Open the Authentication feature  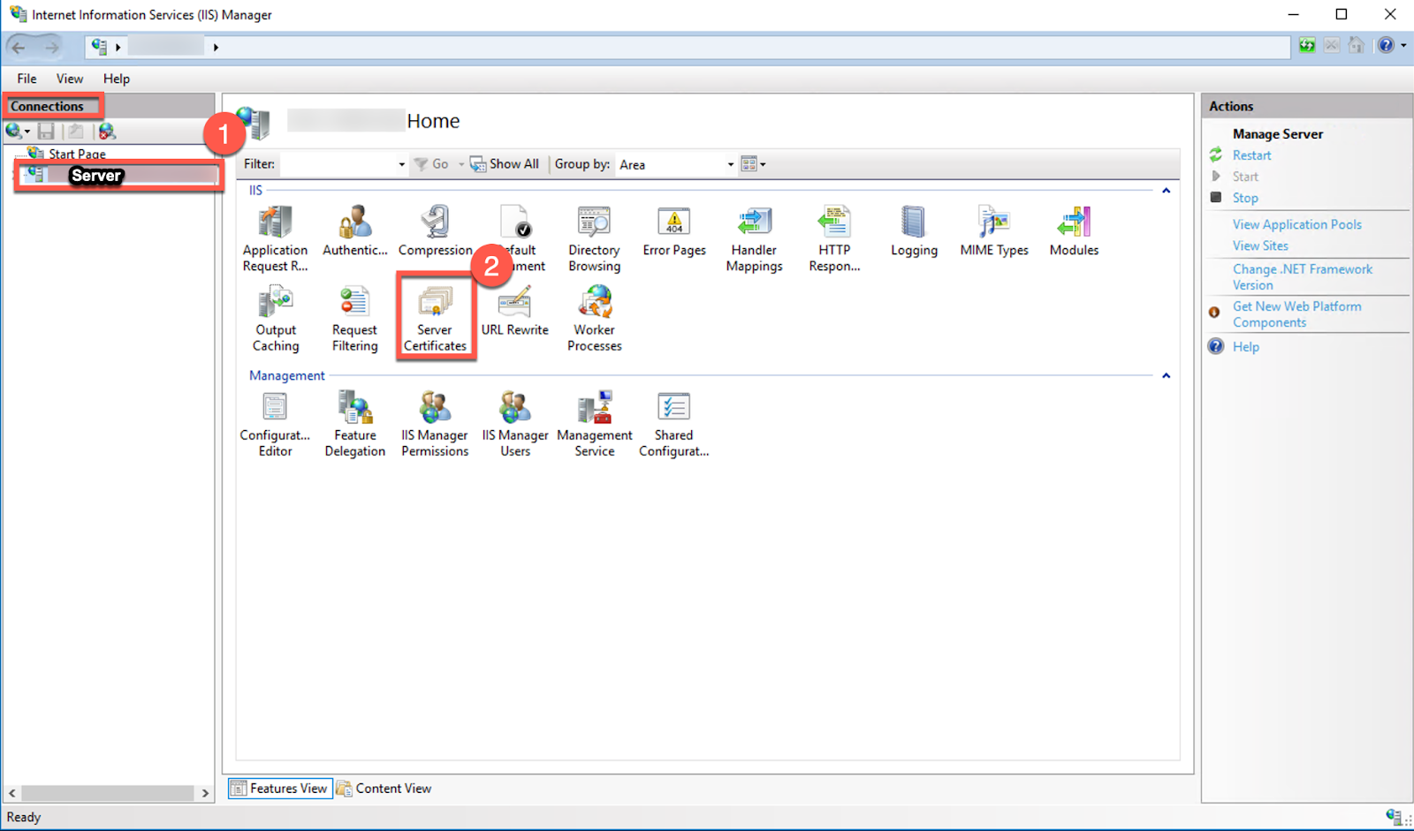point(355,231)
